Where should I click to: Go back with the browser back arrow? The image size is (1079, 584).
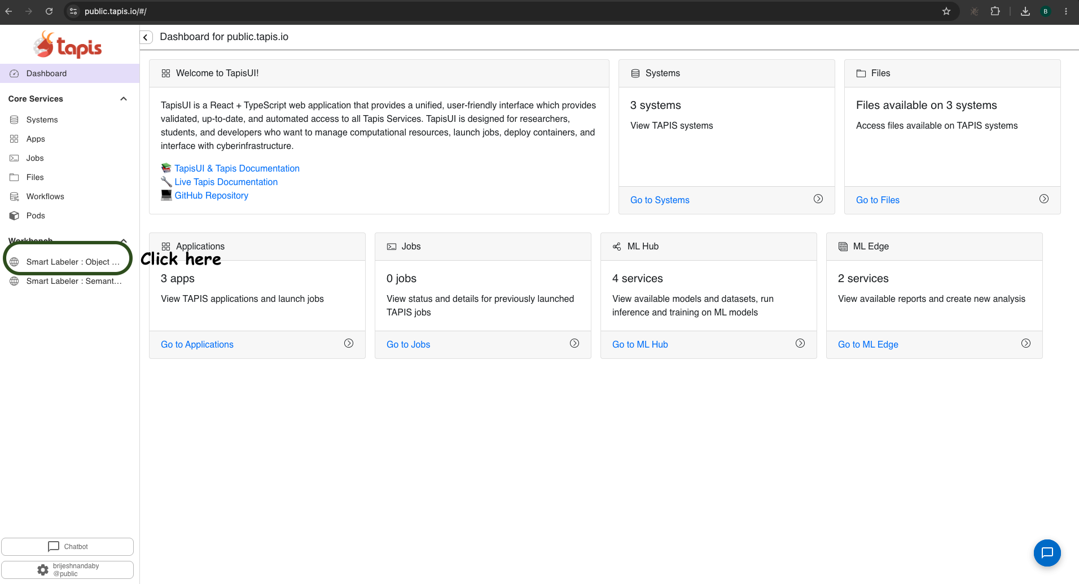point(8,11)
